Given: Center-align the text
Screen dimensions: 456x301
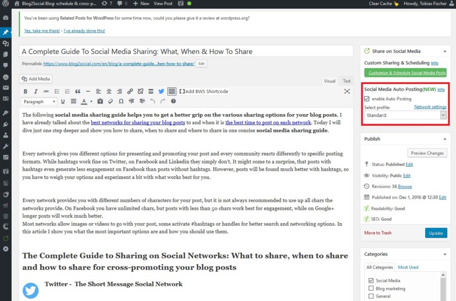Looking at the screenshot, I should tap(109, 91).
